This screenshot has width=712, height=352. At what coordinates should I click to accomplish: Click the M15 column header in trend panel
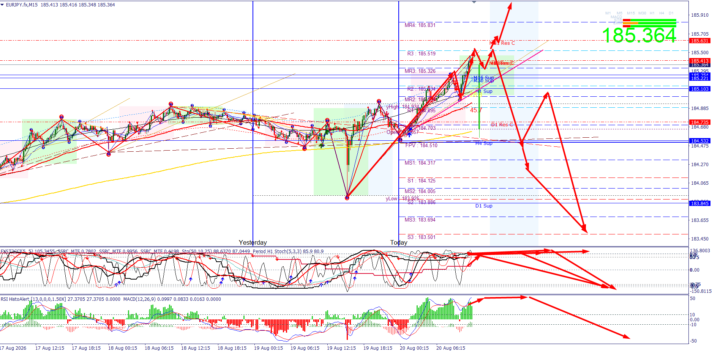(631, 13)
